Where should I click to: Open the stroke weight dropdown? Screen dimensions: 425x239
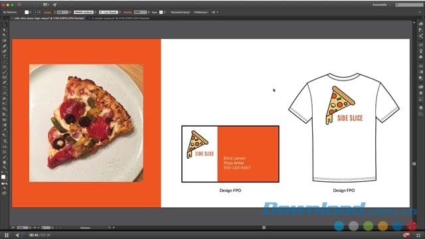click(x=70, y=12)
